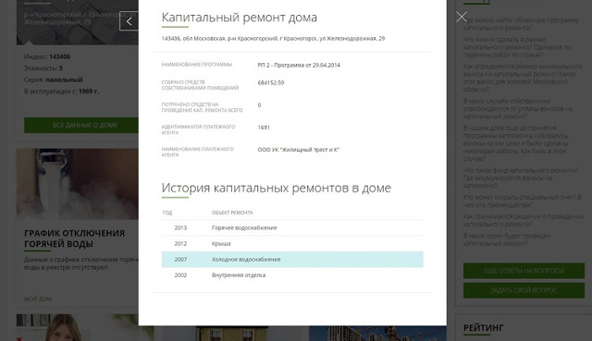Click the program value 'РП 2 - Программа от 29.04.2014'
This screenshot has width=592, height=341.
[299, 65]
